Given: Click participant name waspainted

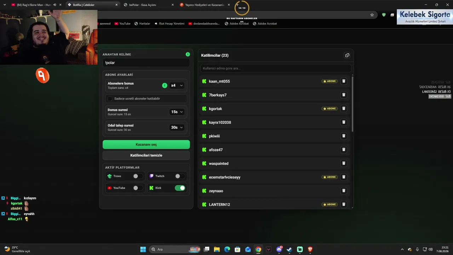Looking at the screenshot, I should [219, 164].
